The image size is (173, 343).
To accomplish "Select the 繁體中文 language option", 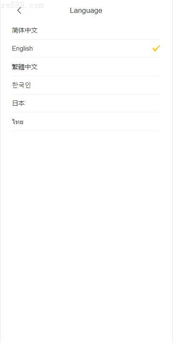I will tap(86, 67).
